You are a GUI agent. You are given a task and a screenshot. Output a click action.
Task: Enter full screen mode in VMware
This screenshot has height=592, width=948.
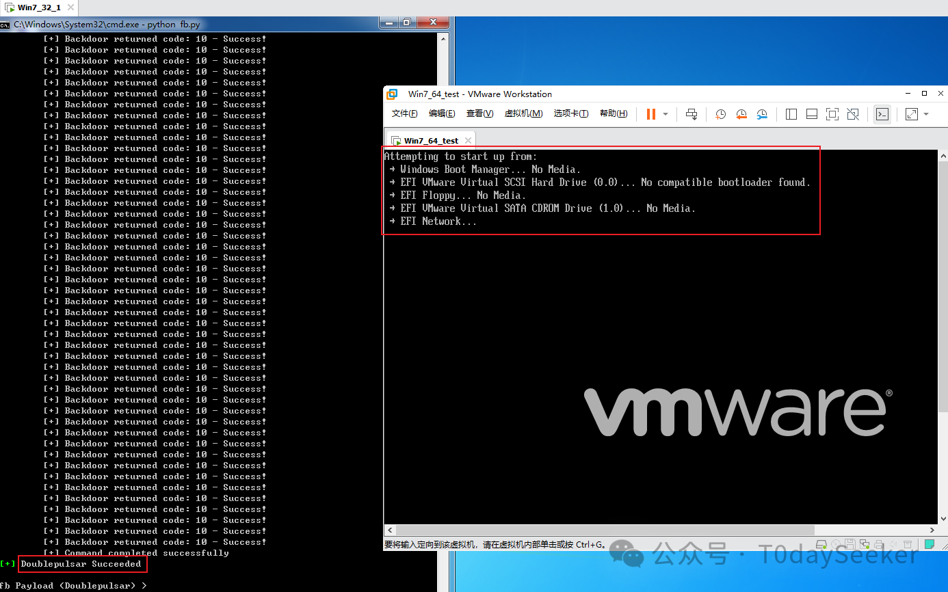coord(832,114)
